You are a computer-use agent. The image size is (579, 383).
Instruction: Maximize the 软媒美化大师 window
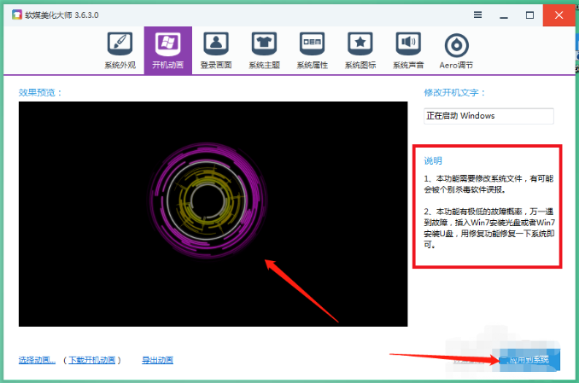pyautogui.click(x=529, y=15)
